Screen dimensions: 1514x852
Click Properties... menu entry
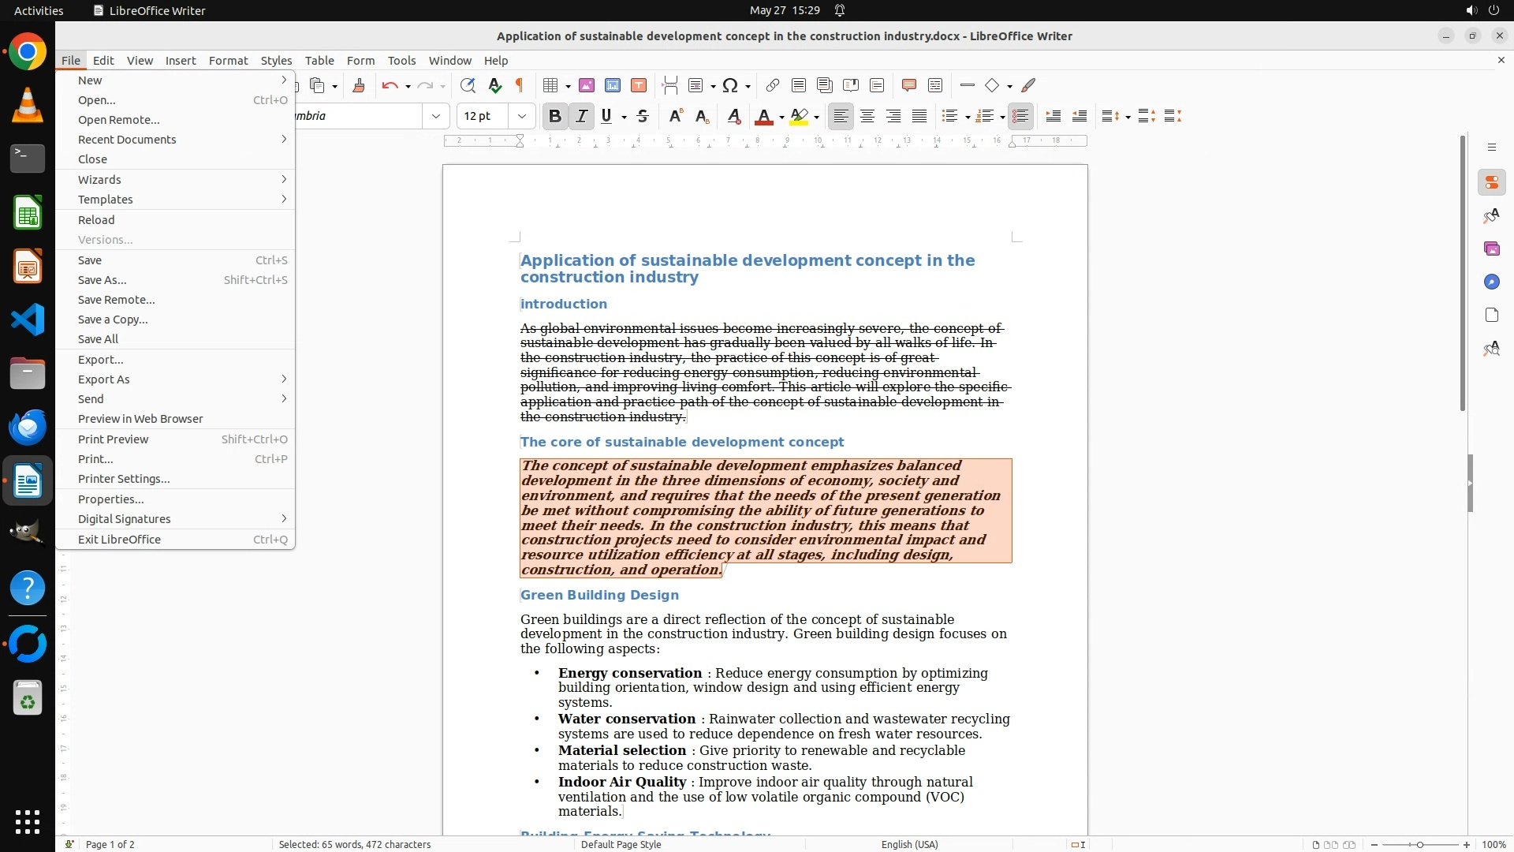[x=110, y=499]
